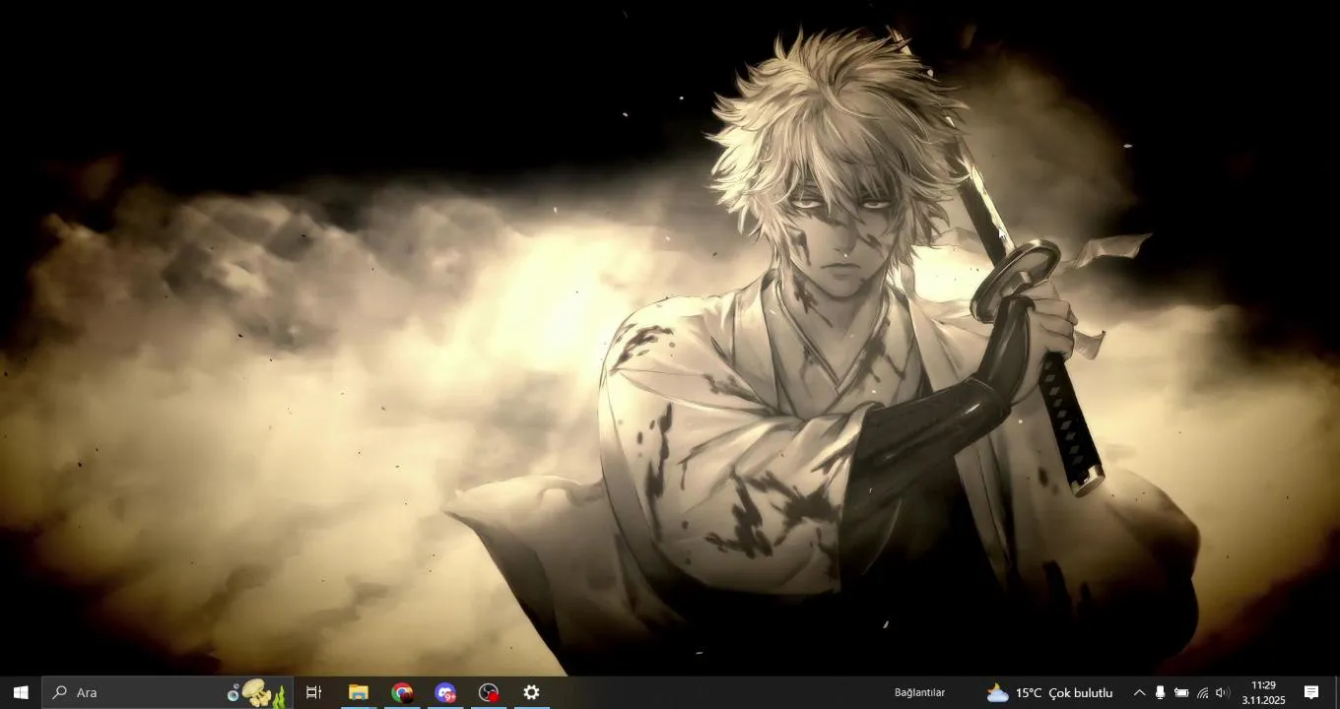Viewport: 1340px width, 709px height.
Task: Show hidden system tray icons
Action: (x=1139, y=692)
